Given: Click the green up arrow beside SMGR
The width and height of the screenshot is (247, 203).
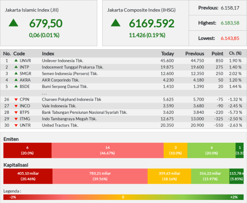Looking at the screenshot, I should pos(16,73).
